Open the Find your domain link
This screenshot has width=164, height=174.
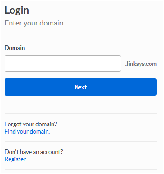27,131
